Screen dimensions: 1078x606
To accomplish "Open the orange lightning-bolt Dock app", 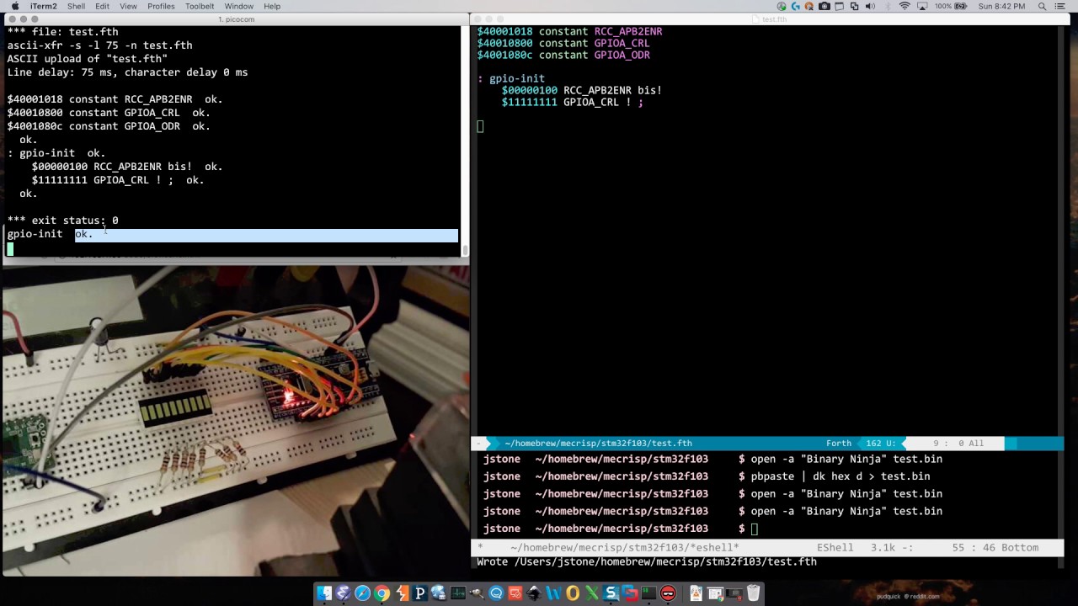I will click(402, 593).
